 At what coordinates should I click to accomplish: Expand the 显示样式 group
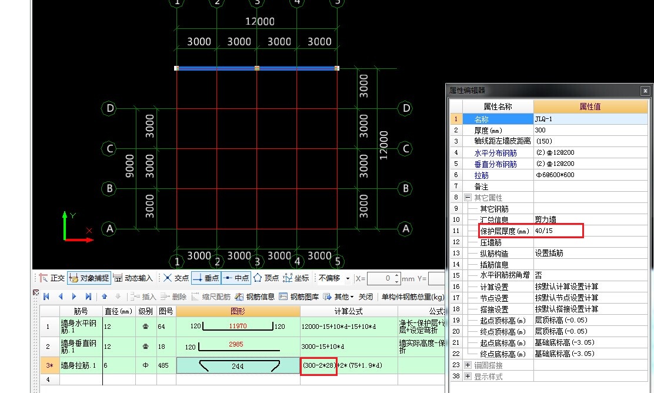[468, 377]
